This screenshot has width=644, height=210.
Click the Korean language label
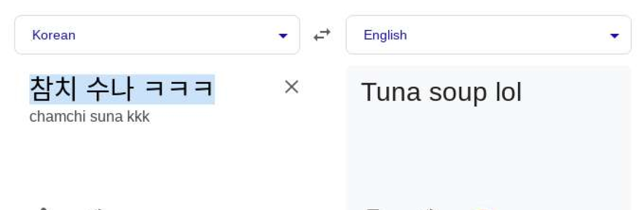coord(54,35)
